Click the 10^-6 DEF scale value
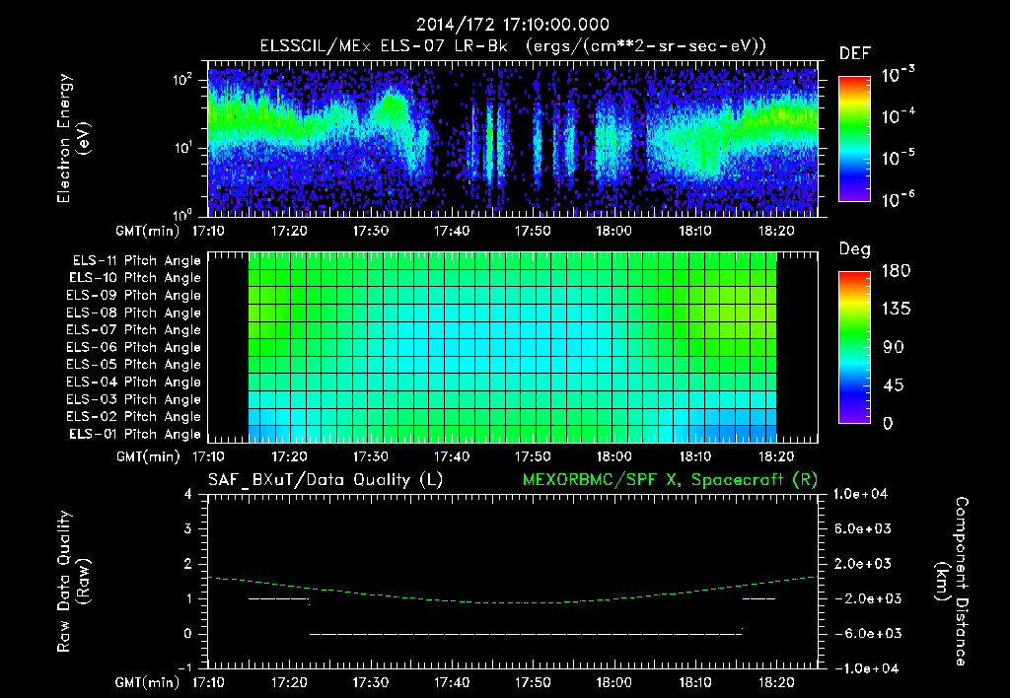Viewport: 1010px width, 698px height. pyautogui.click(x=898, y=199)
